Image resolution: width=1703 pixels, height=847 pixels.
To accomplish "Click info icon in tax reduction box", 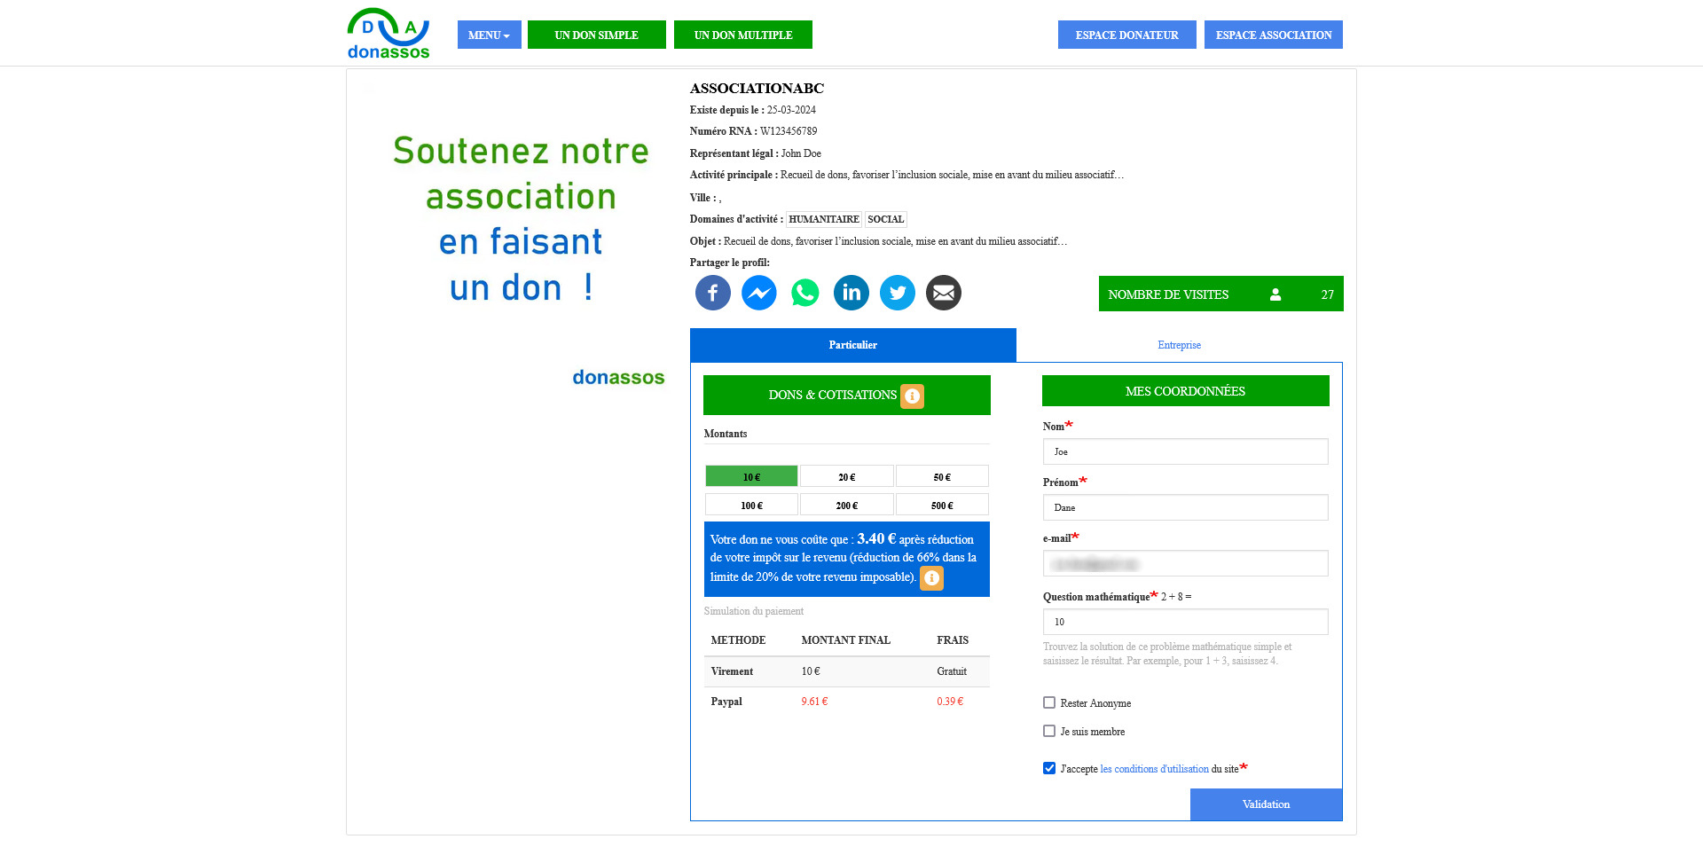I will click(931, 578).
